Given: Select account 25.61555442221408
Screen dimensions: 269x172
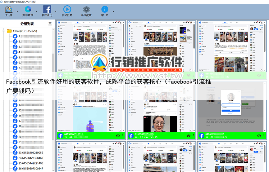Looking at the screenshot, I should click(31, 163).
